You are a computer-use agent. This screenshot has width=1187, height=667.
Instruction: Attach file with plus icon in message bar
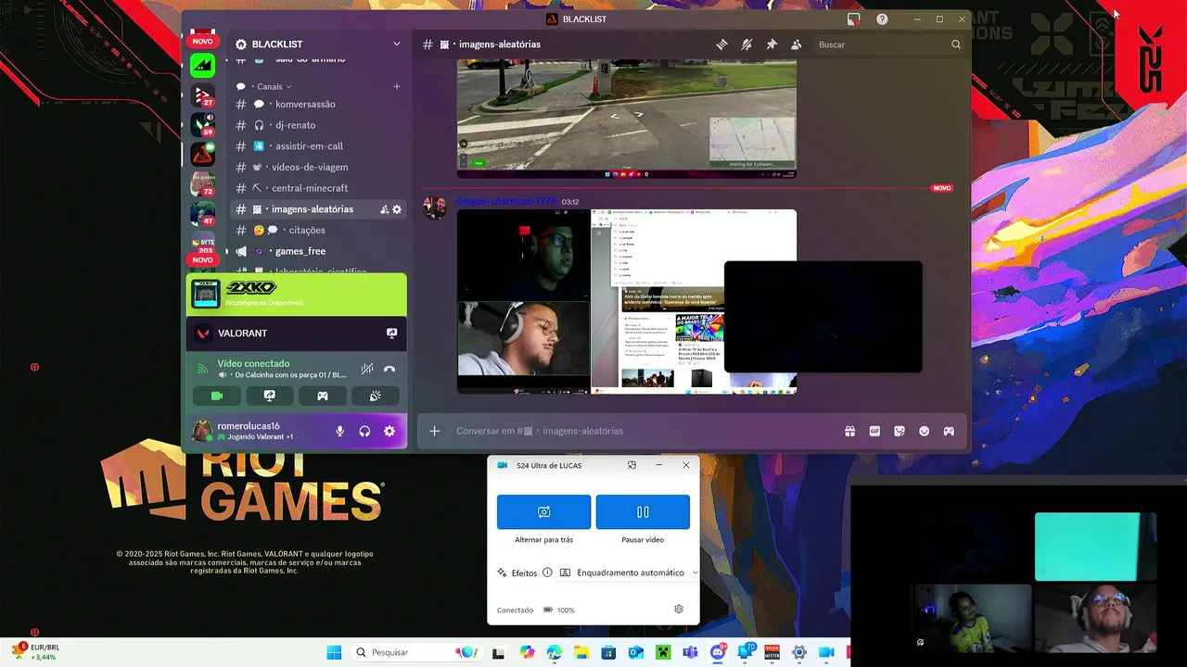434,431
